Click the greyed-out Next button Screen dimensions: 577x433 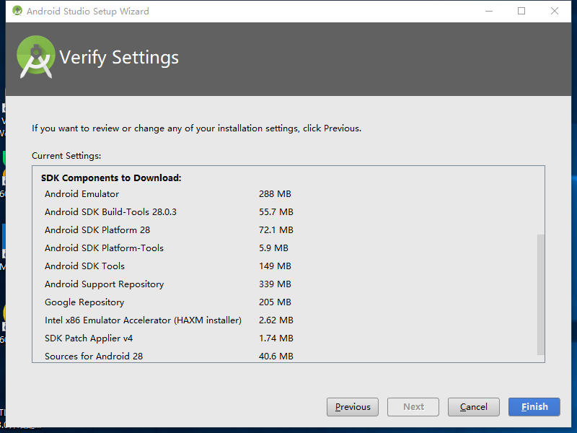point(413,407)
